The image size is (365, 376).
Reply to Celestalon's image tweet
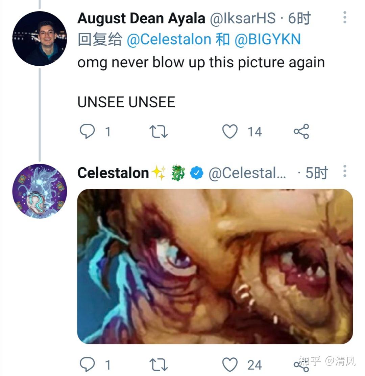(x=87, y=365)
